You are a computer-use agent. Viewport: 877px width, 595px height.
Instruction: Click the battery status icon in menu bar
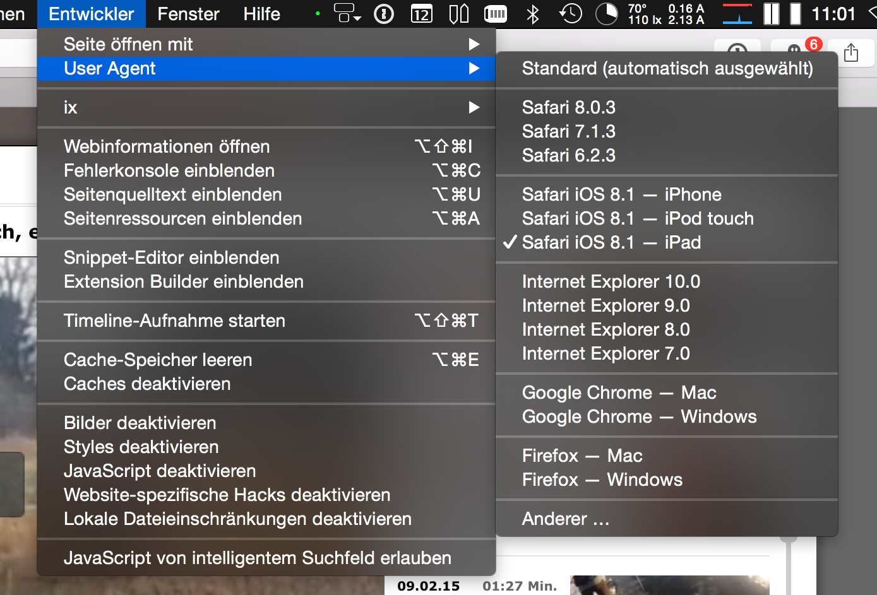[496, 13]
